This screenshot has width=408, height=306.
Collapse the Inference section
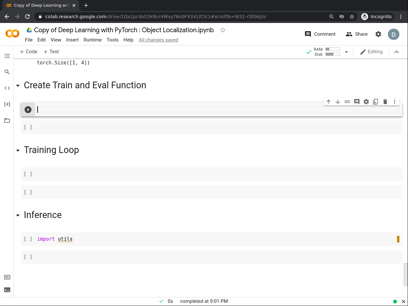pos(18,215)
